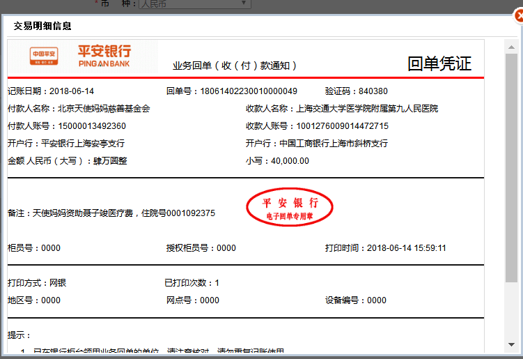523x359 pixels.
Task: Click the 设备编号 0000 entry
Action: 356,300
